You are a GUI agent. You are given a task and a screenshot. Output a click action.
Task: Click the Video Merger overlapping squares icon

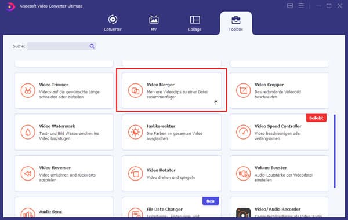(135, 90)
